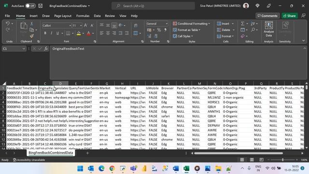Screen dimensions: 309x174
Task: Click the Analyze Data button
Action: pos(269,29)
